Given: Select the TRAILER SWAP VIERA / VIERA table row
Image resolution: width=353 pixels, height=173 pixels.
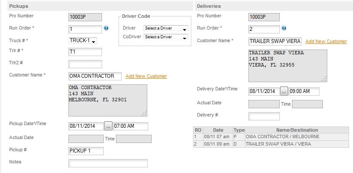Looking at the screenshot, I should (271, 144).
